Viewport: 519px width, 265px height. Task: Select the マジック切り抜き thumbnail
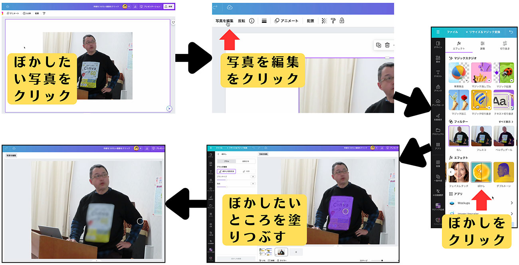481,100
